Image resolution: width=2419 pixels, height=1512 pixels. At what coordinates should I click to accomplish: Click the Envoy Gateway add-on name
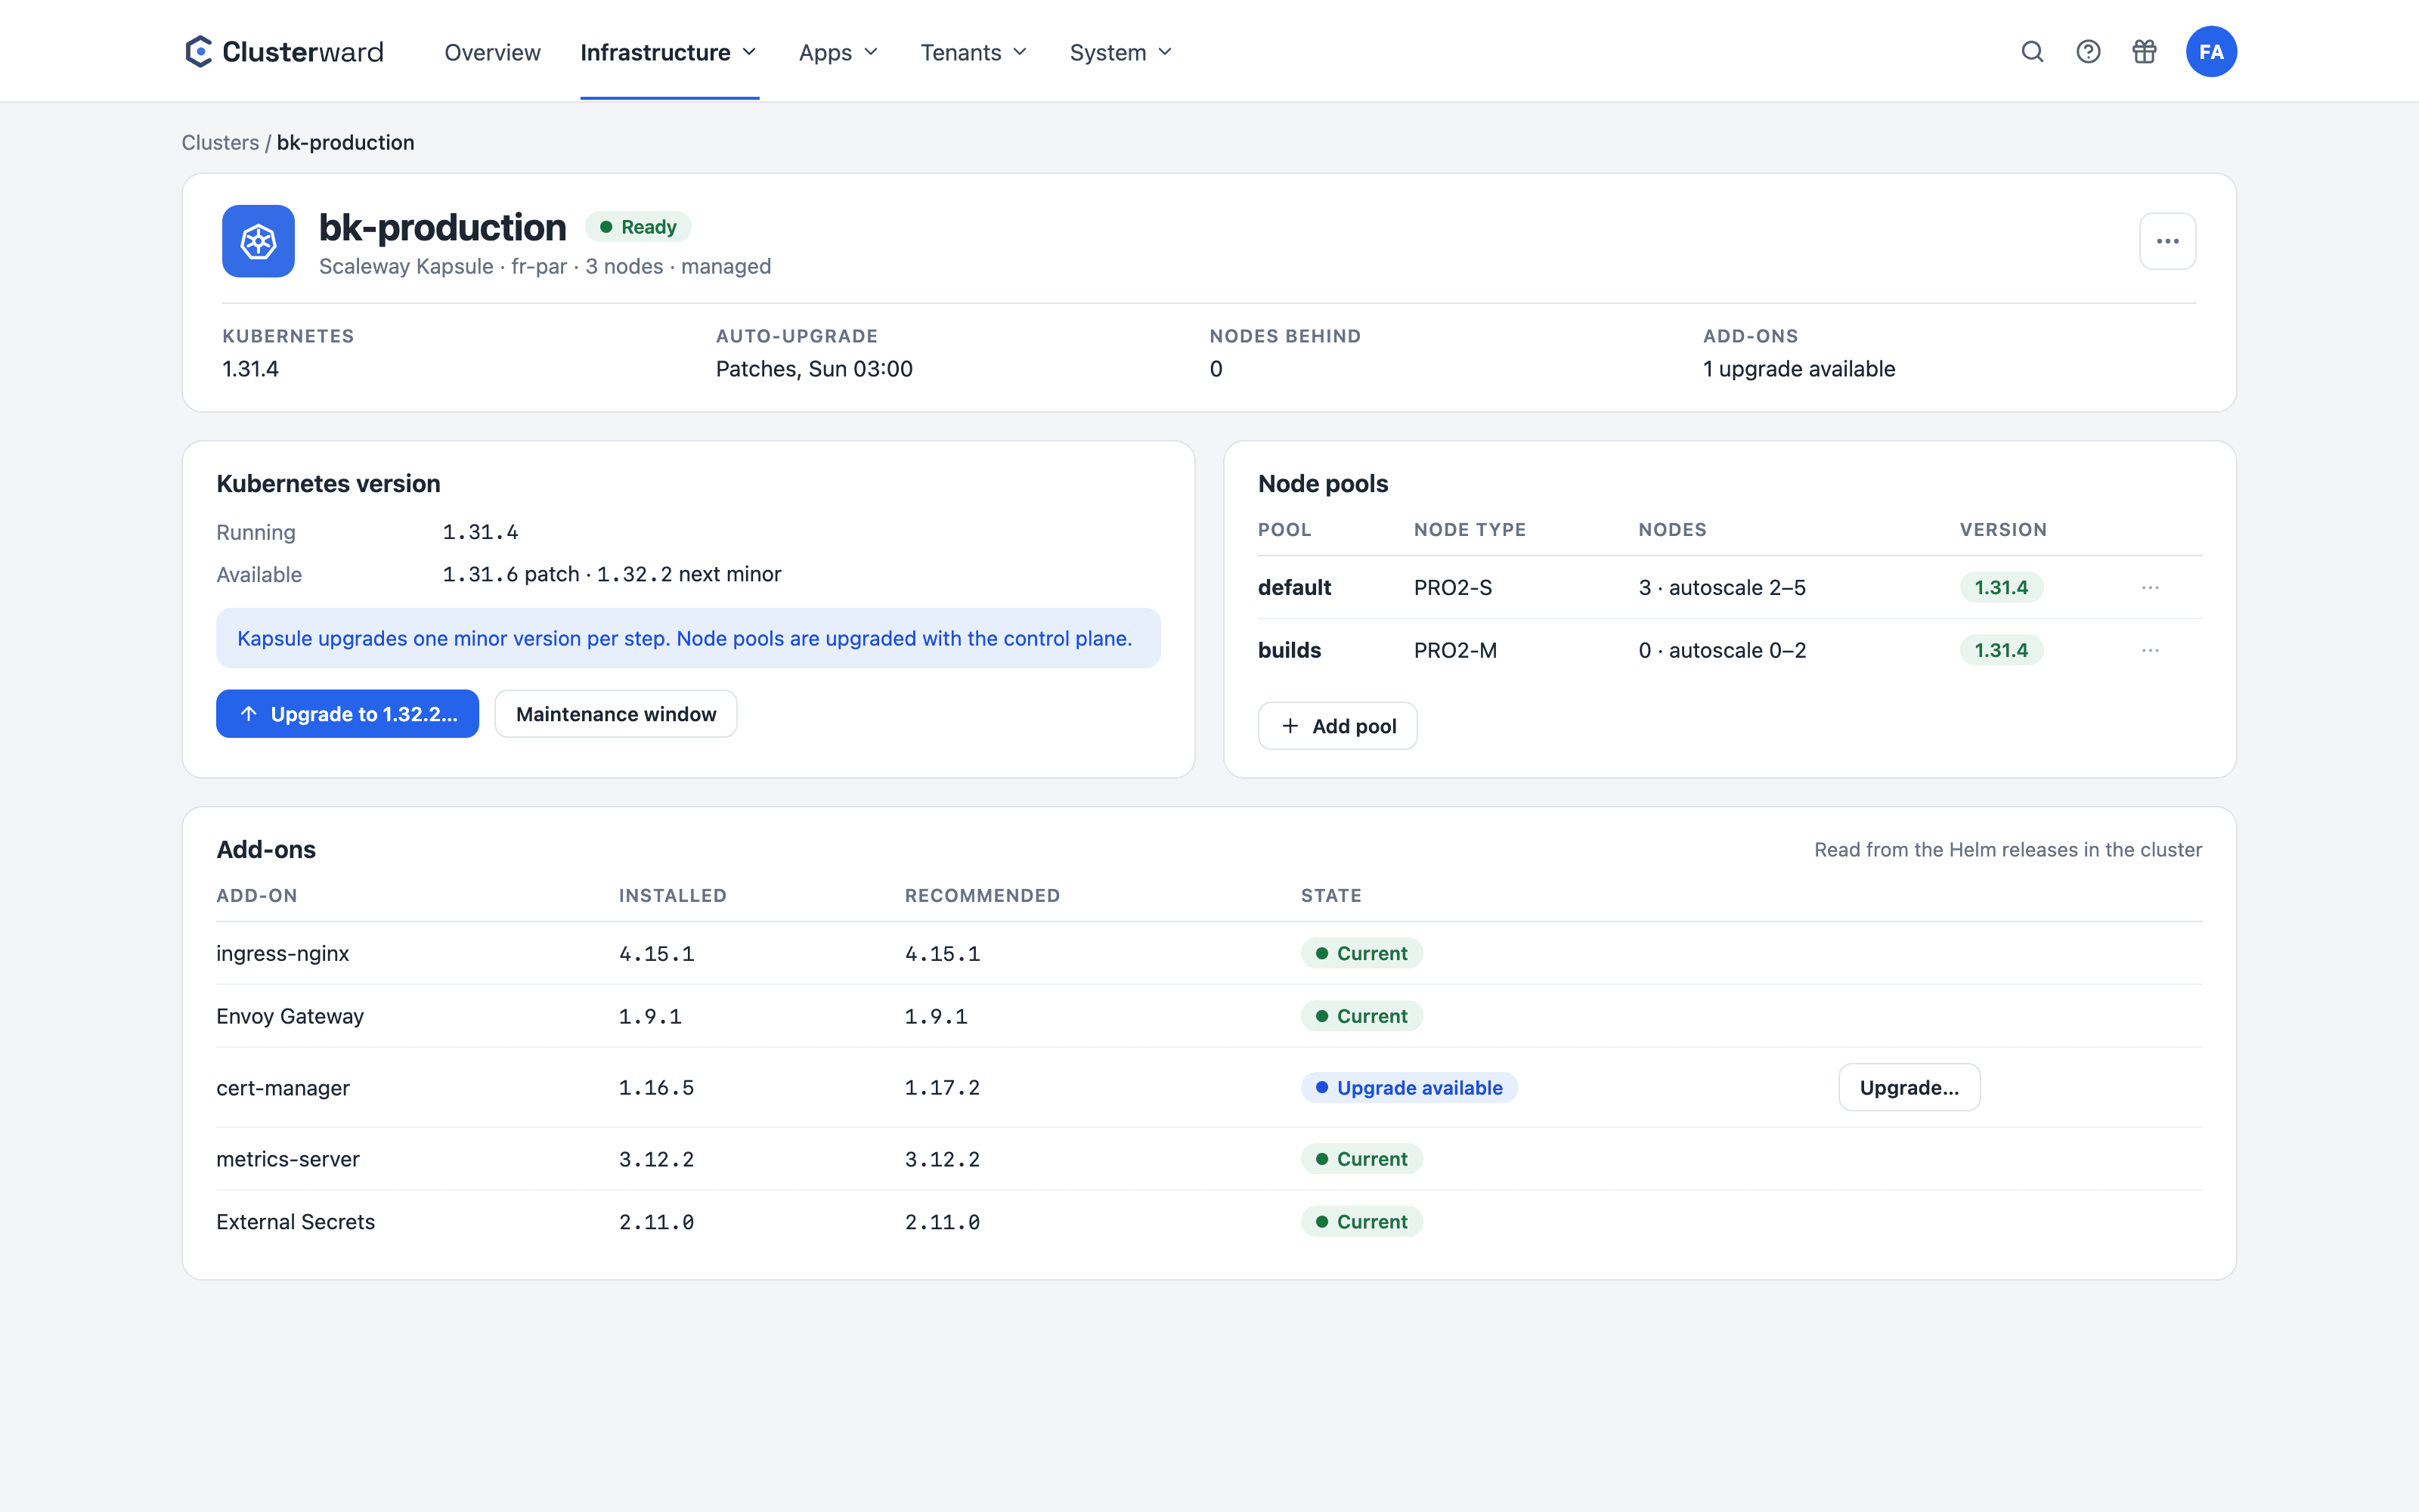[290, 1017]
